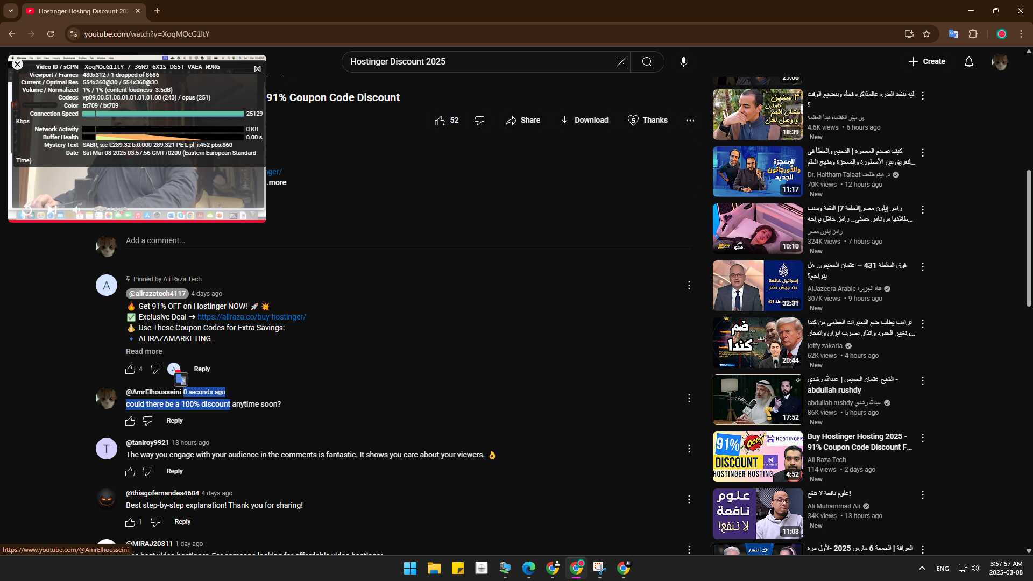1033x581 pixels.
Task: Like the AmrElhousseini comment
Action: [x=130, y=421]
